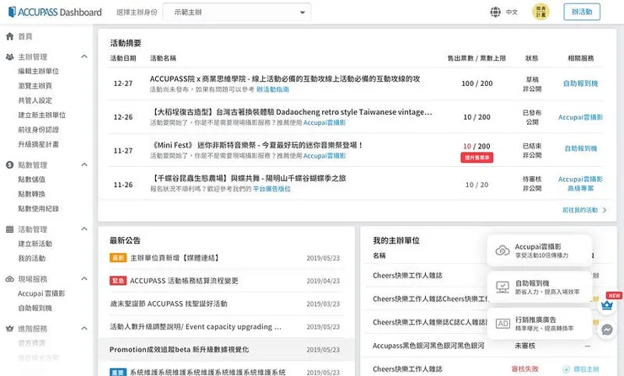Open 建立新主辦單位 in sidebar
Viewport: 624px width, 376px height.
click(42, 115)
